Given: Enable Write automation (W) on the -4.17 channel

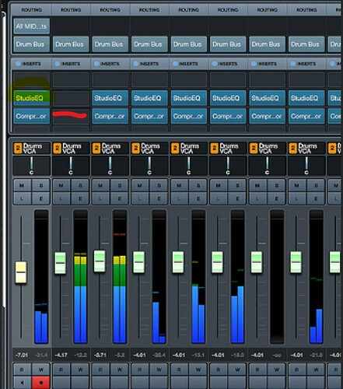Looking at the screenshot, I should click(80, 370).
